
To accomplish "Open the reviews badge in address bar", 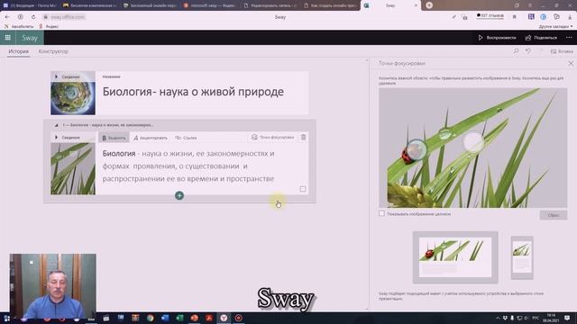I will click(x=490, y=16).
